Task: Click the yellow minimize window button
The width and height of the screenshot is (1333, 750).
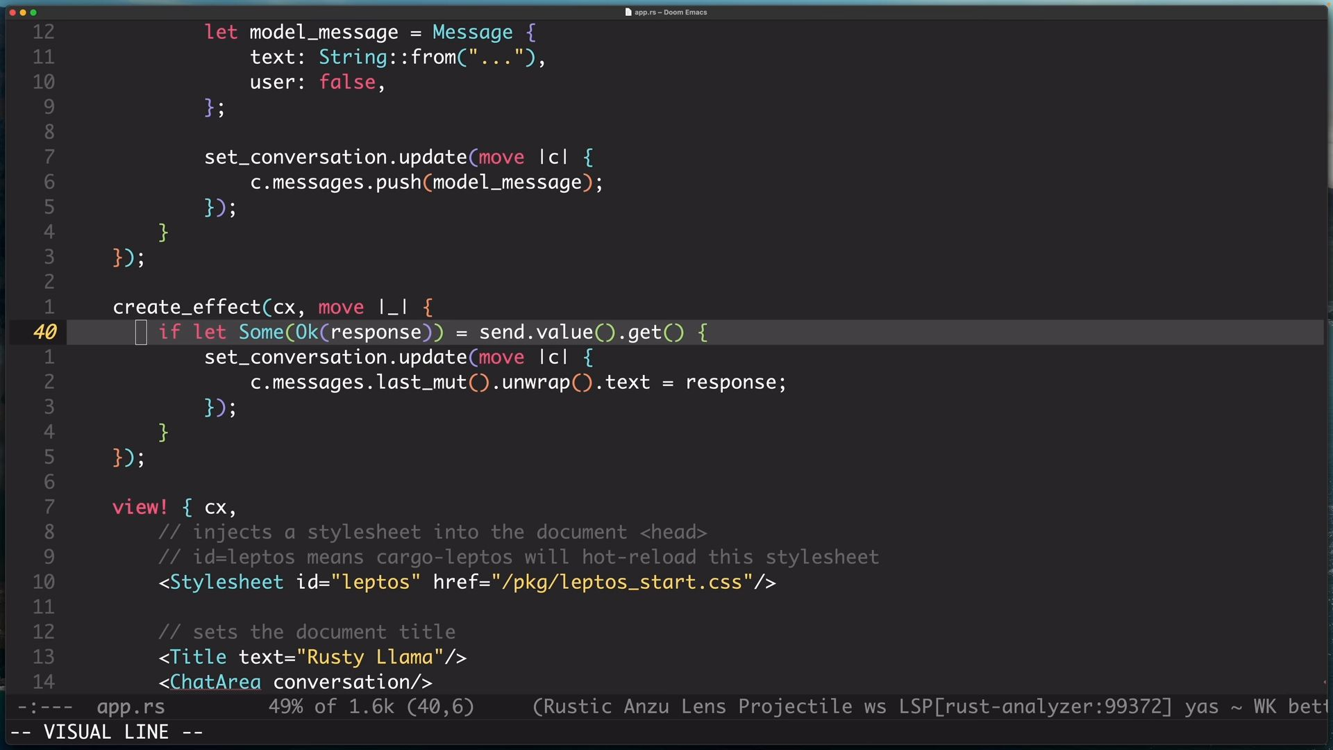Action: coord(23,12)
